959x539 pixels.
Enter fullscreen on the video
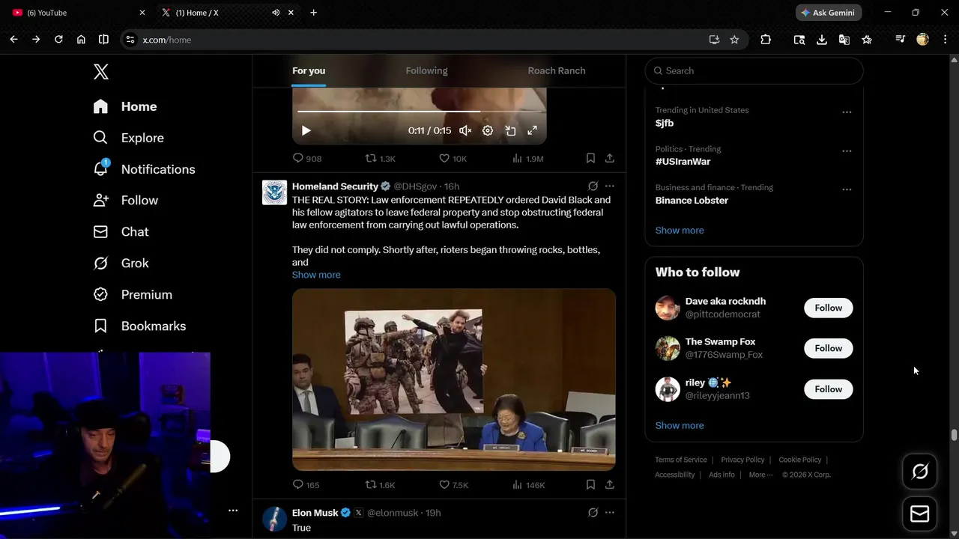click(x=532, y=130)
